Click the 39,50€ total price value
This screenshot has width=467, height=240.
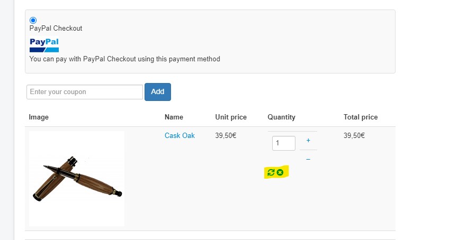[x=354, y=136]
